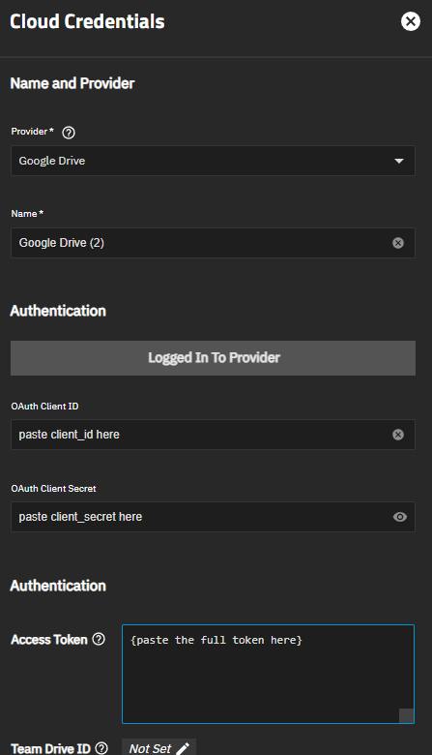
Task: Click the Team Drive ID label text
Action: tap(50, 749)
